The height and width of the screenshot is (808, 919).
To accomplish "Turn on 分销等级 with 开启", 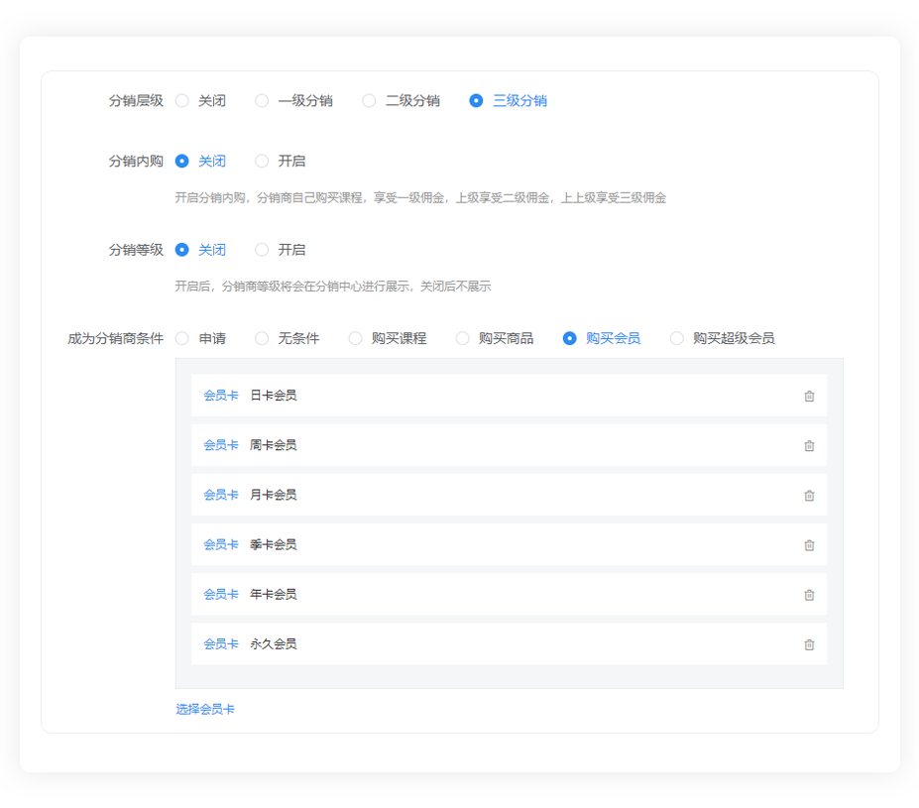I will (x=262, y=250).
